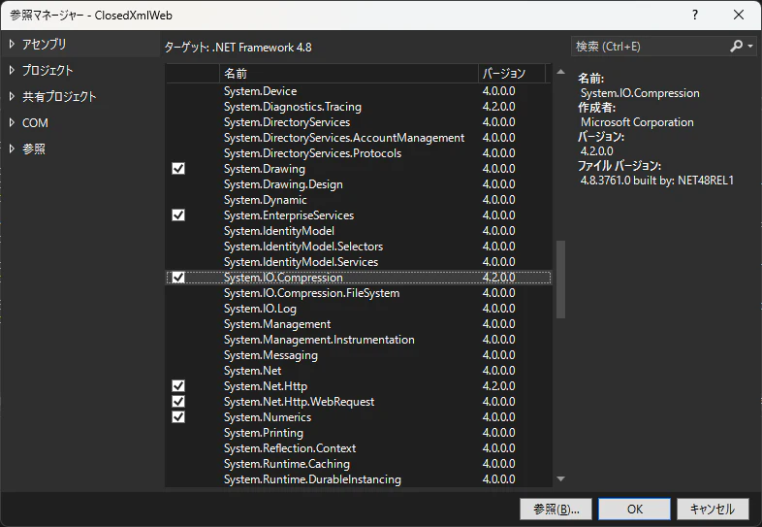Screen dimensions: 762x527
Task: Select the System.DirectoryServices row
Action: (x=359, y=122)
